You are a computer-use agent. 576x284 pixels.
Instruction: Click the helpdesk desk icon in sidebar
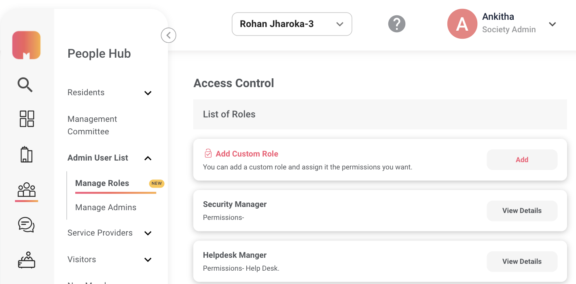click(x=27, y=260)
